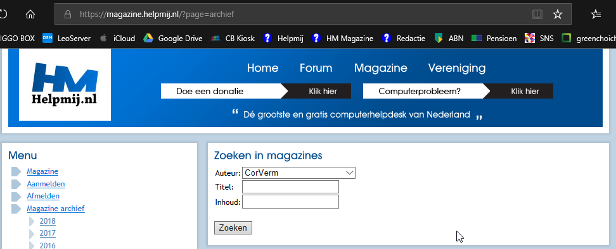The height and width of the screenshot is (249, 616).
Task: Open the 2017 archive year
Action: [48, 233]
